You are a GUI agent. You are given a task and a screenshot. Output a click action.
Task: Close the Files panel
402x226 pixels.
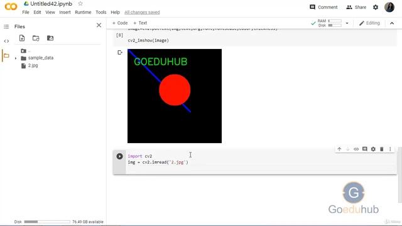99,25
